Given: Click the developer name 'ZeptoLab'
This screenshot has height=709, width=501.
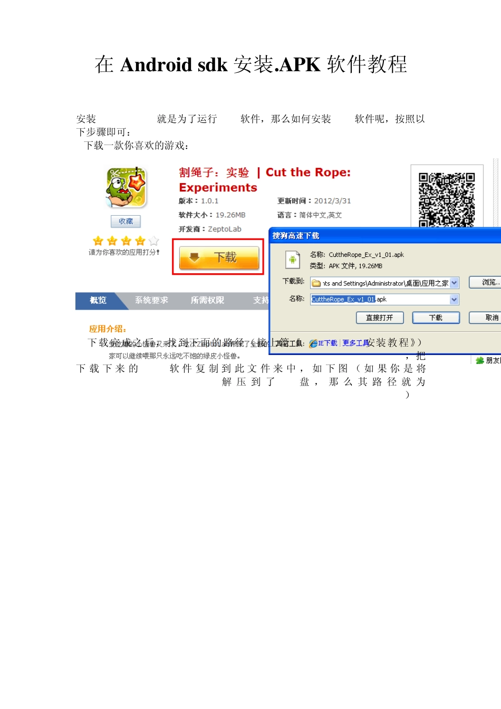Looking at the screenshot, I should (x=225, y=229).
